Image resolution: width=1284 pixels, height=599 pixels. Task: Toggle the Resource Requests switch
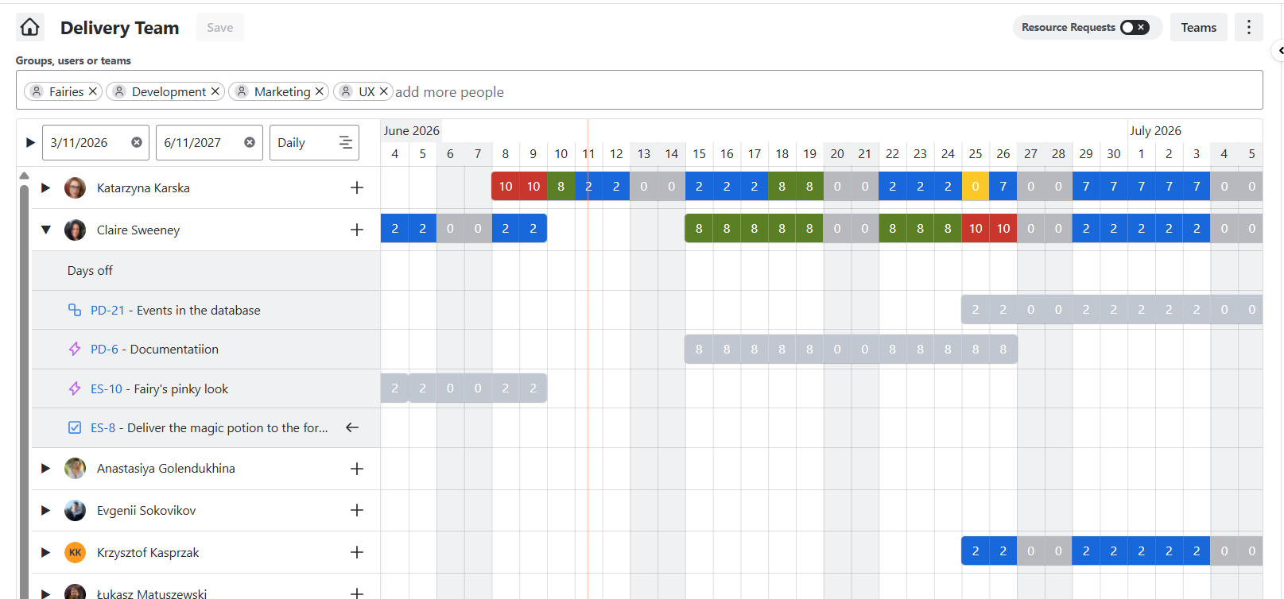pos(1135,27)
